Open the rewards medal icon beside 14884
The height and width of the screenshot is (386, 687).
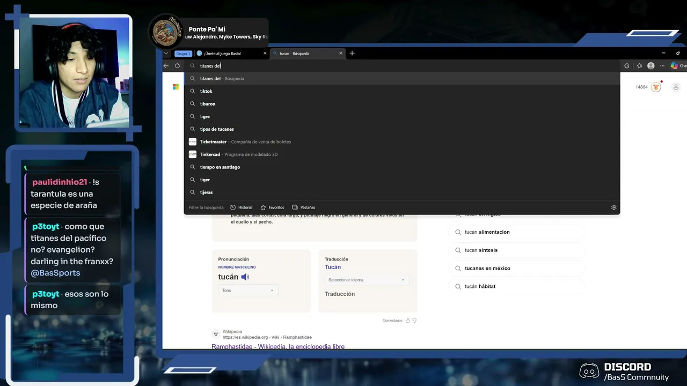tap(656, 87)
